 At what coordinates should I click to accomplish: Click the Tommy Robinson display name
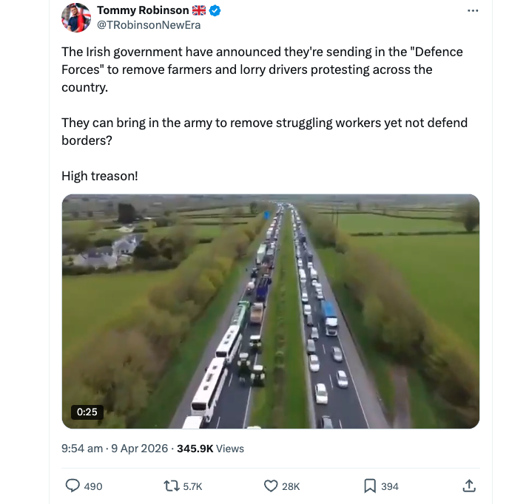[143, 10]
